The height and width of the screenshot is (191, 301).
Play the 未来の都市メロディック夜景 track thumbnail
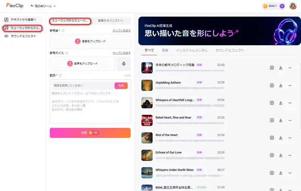[x=147, y=68]
